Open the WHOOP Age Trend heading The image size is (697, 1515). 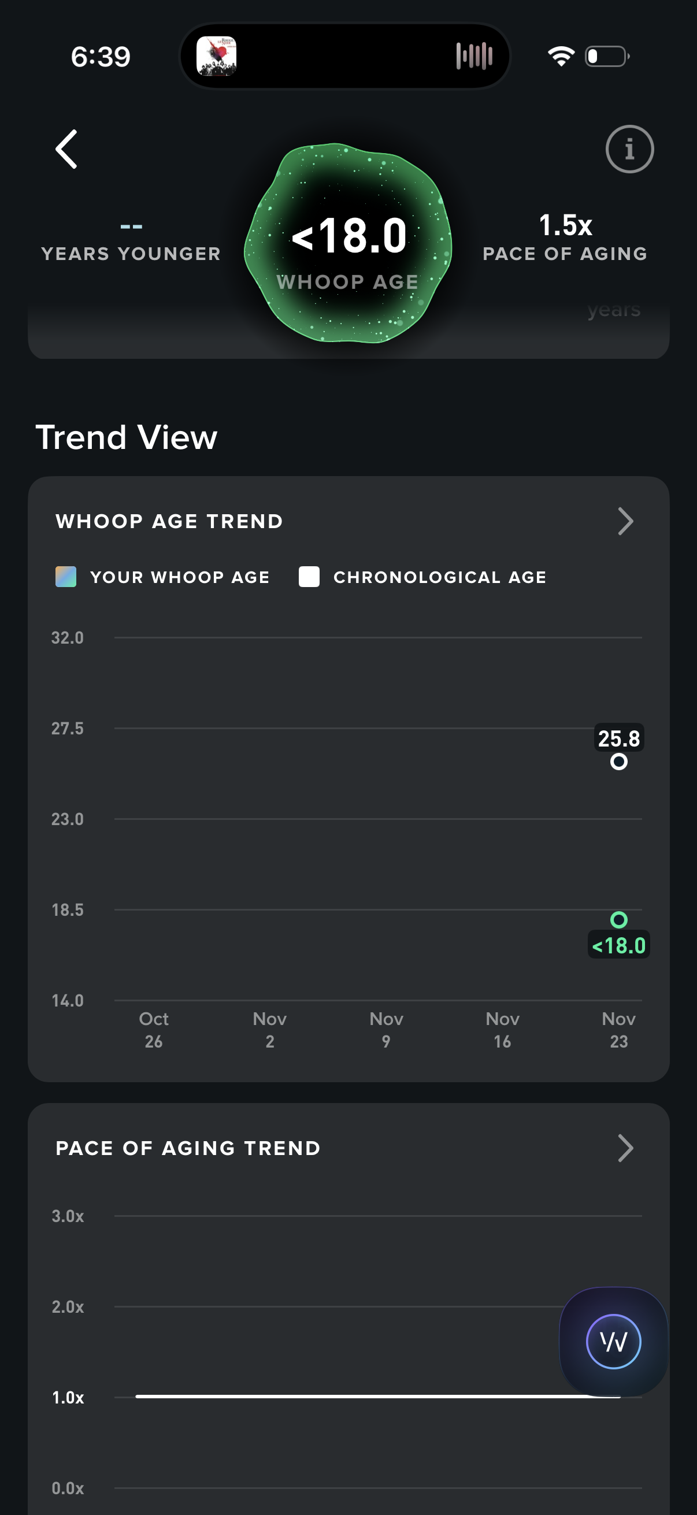tap(169, 522)
